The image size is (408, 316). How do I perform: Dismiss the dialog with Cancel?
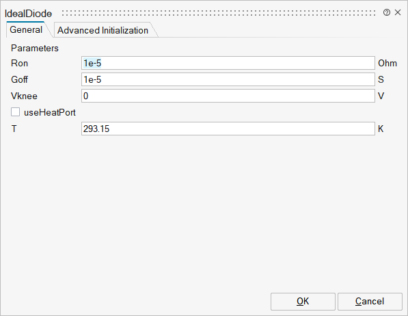pyautogui.click(x=370, y=302)
